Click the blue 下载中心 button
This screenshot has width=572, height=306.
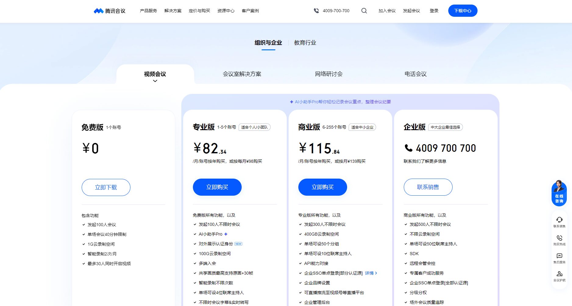point(463,11)
